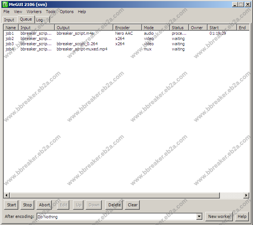Switch to the Input tab
Viewport: 253px width, 225px height.
9,20
